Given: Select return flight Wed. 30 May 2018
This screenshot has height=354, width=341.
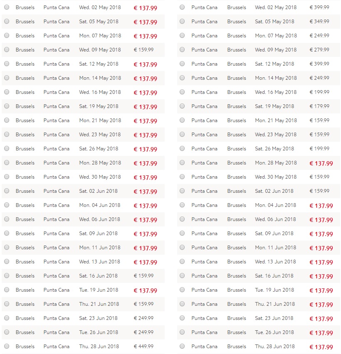Looking at the screenshot, I should (x=182, y=177).
